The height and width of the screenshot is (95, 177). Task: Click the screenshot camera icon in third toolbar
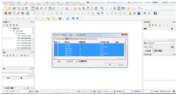60,18
